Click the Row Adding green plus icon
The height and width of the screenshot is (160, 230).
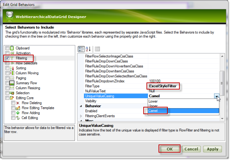click(x=18, y=113)
